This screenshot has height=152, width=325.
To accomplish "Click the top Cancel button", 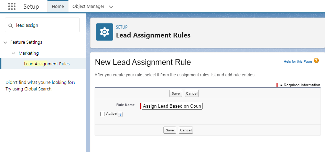I will (x=192, y=94).
